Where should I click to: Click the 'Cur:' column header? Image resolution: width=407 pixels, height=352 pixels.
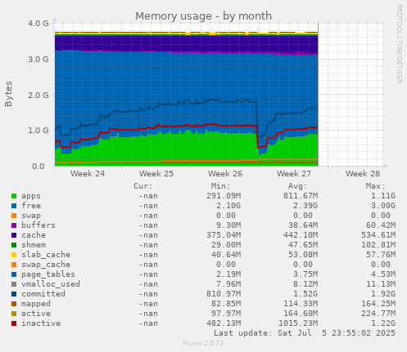(143, 186)
